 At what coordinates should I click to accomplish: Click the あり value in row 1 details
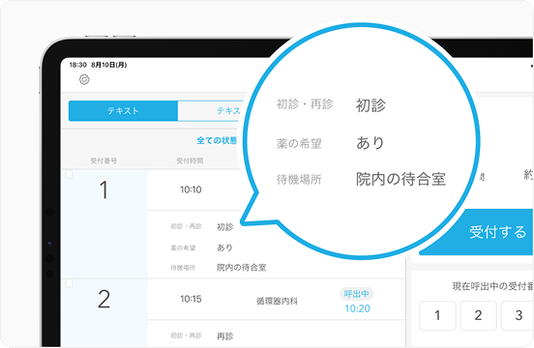tap(224, 247)
